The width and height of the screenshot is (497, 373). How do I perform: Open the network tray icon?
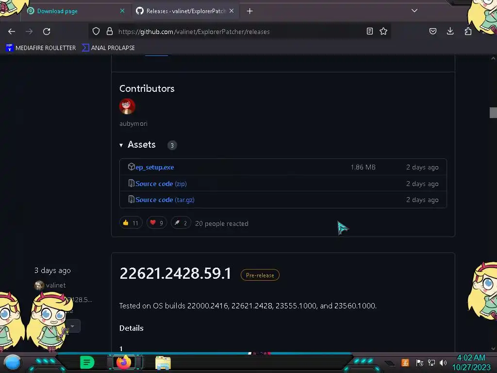[431, 362]
